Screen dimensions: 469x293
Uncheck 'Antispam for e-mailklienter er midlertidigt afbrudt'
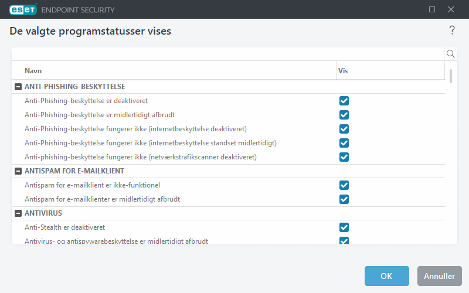(344, 199)
